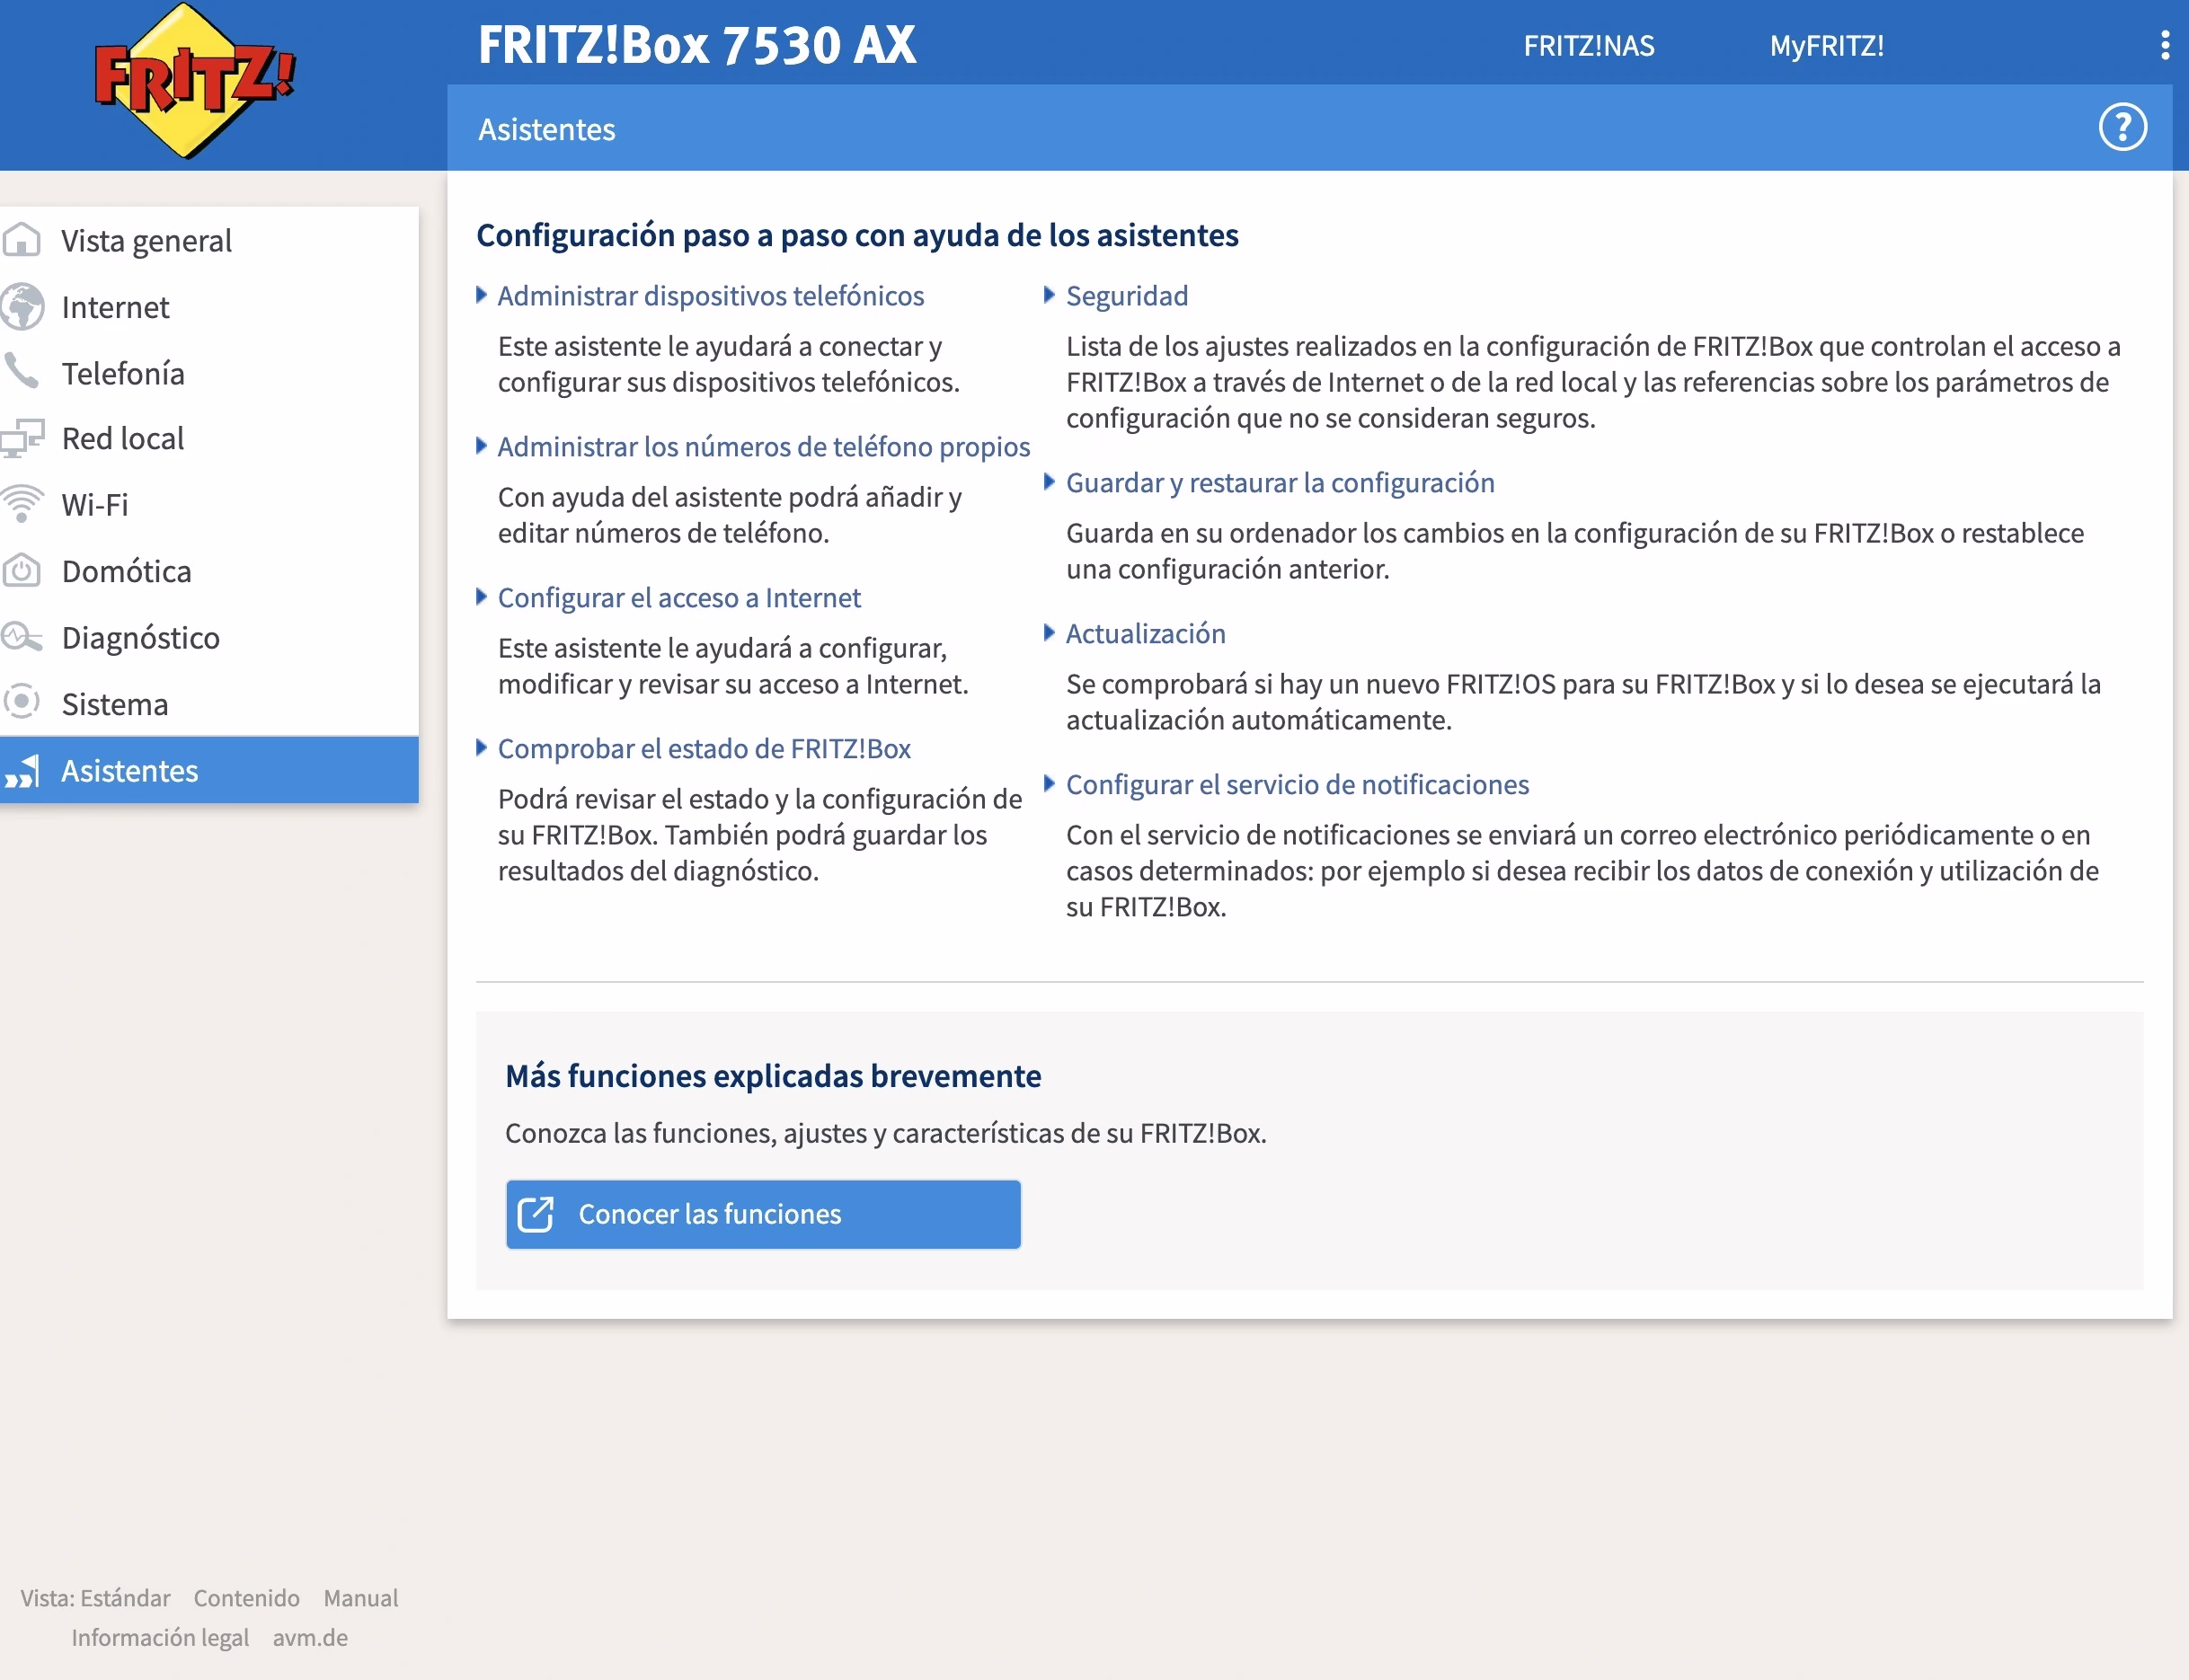The height and width of the screenshot is (1680, 2189).
Task: Click the arrow beside Actualización
Action: click(1049, 633)
